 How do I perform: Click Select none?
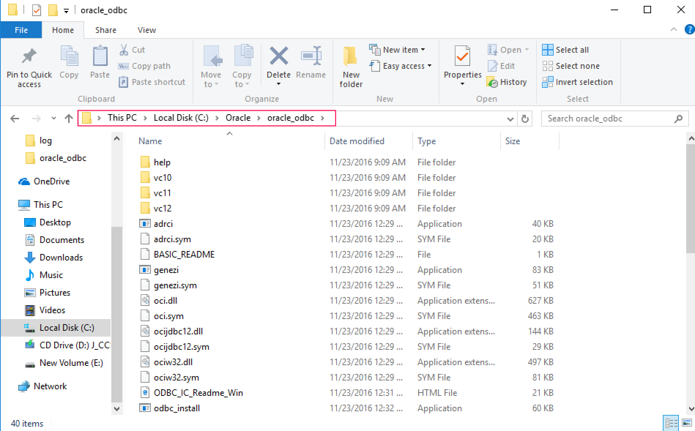(x=571, y=66)
